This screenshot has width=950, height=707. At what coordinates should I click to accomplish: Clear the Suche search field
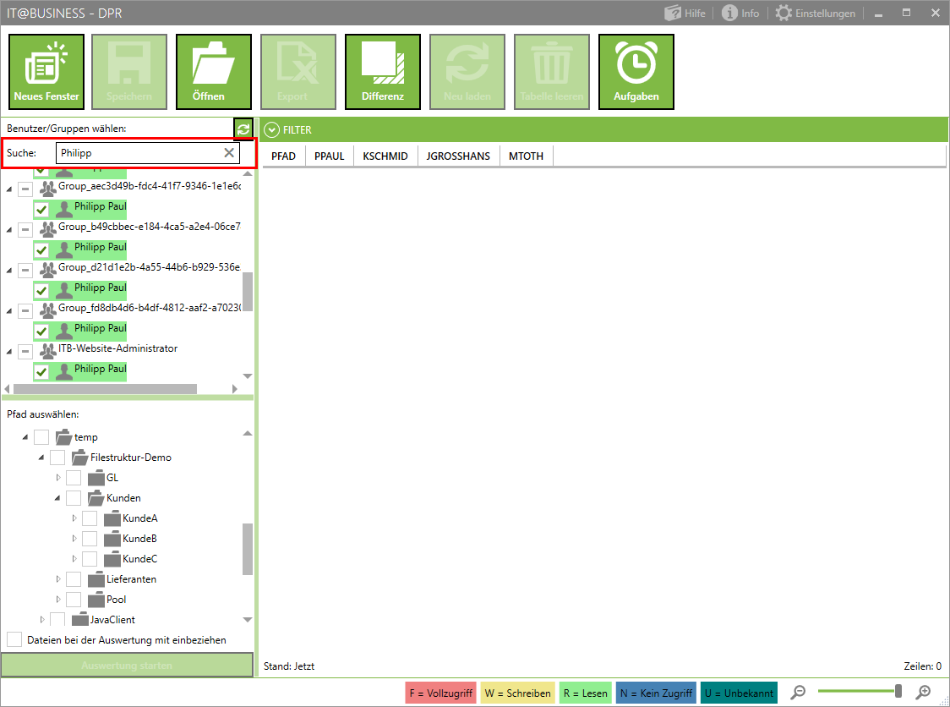[x=229, y=153]
